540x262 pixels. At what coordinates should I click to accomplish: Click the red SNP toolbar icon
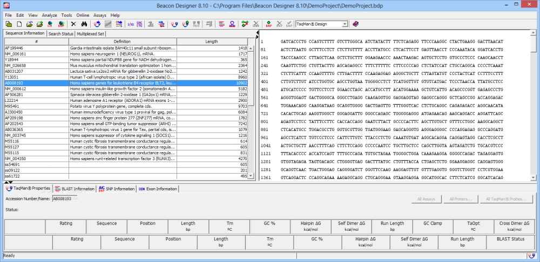[268, 24]
